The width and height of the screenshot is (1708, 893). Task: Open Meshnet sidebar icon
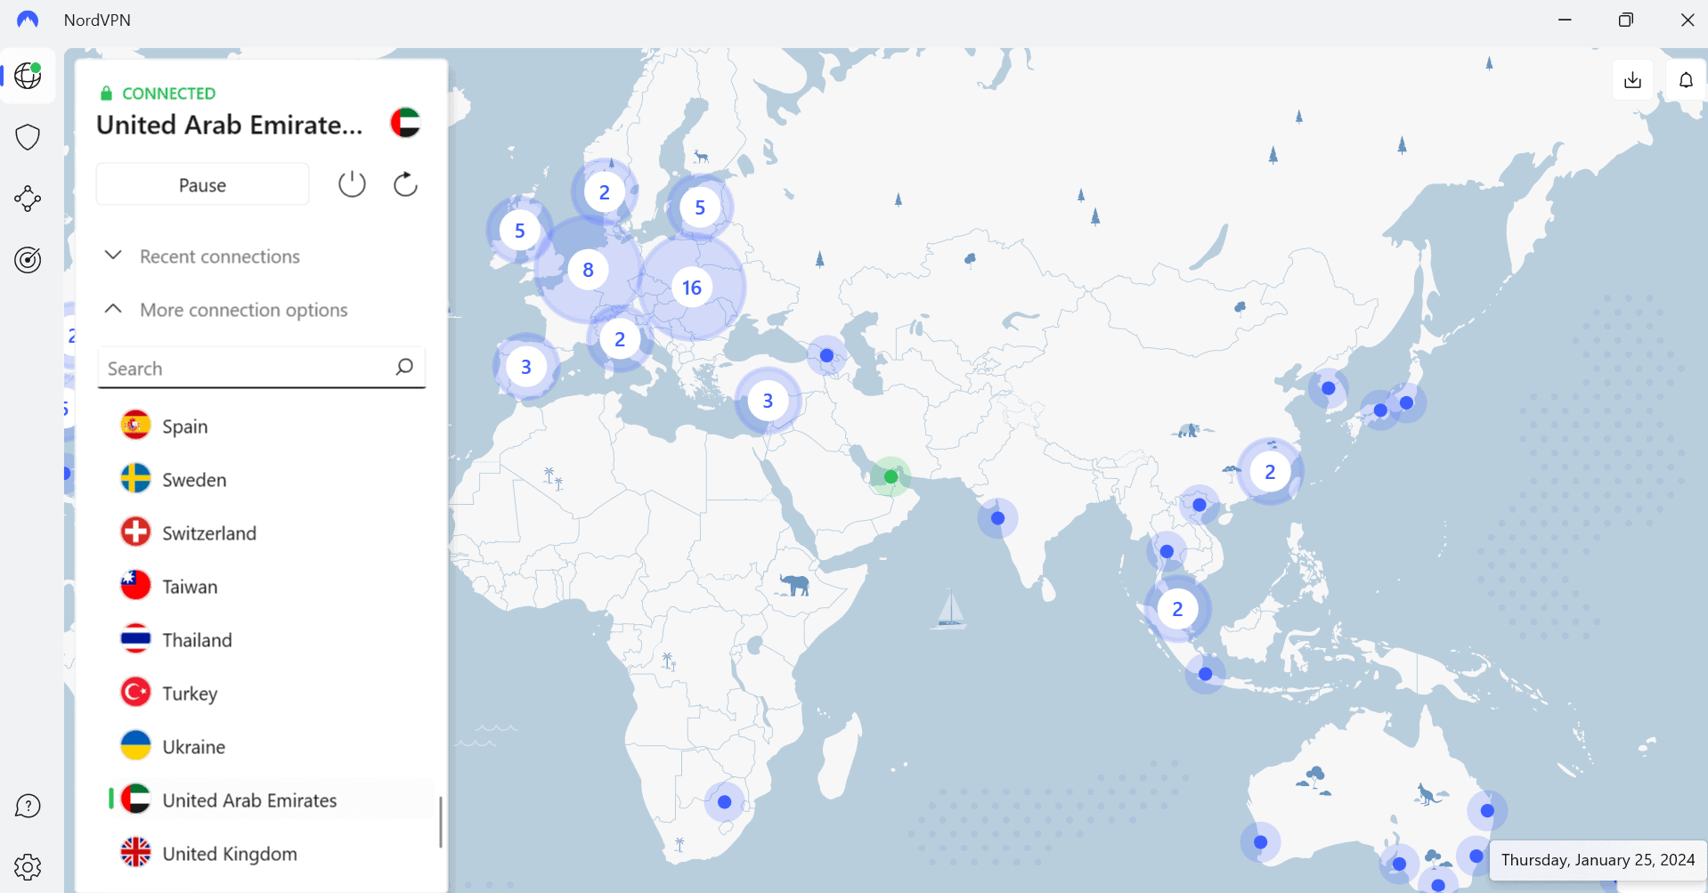coord(28,199)
